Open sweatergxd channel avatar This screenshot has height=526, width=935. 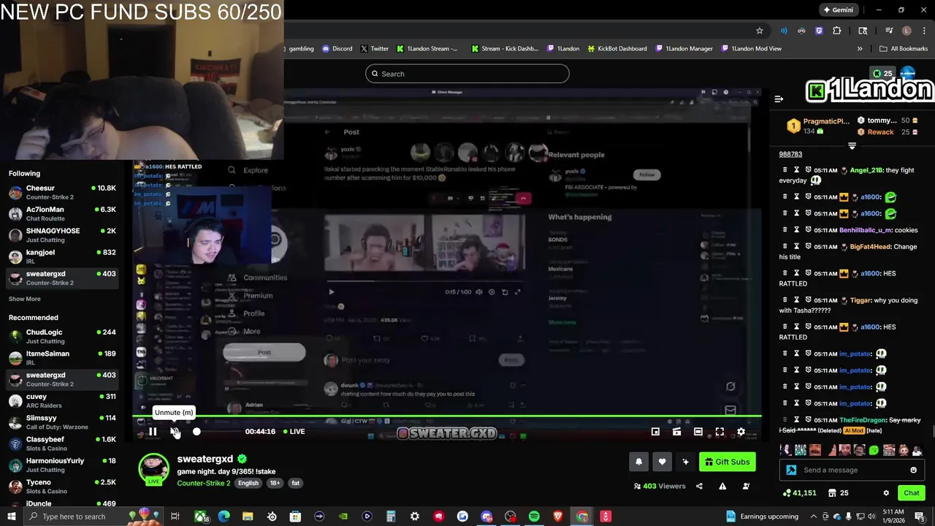153,469
